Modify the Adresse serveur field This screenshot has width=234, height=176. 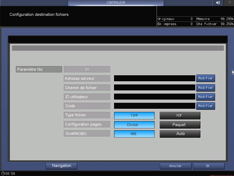tap(205, 78)
